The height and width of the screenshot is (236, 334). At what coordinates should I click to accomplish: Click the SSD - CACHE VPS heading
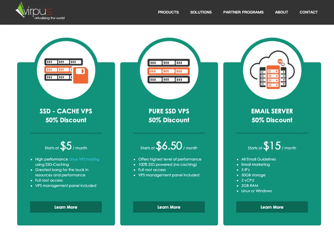66,111
